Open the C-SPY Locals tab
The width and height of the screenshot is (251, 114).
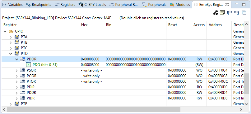[x=92, y=5]
